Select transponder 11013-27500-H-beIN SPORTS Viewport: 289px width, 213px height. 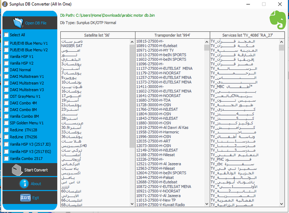click(x=161, y=55)
